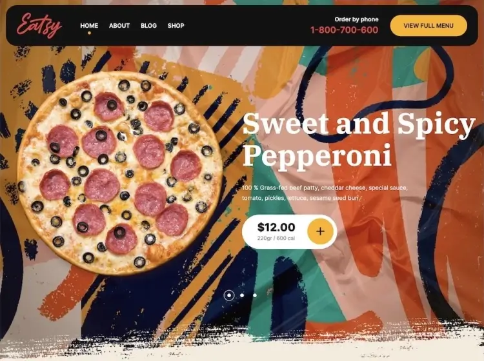Screen dimensions: 484x361
Task: Click the Eatsy script logo
Action: tap(39, 26)
